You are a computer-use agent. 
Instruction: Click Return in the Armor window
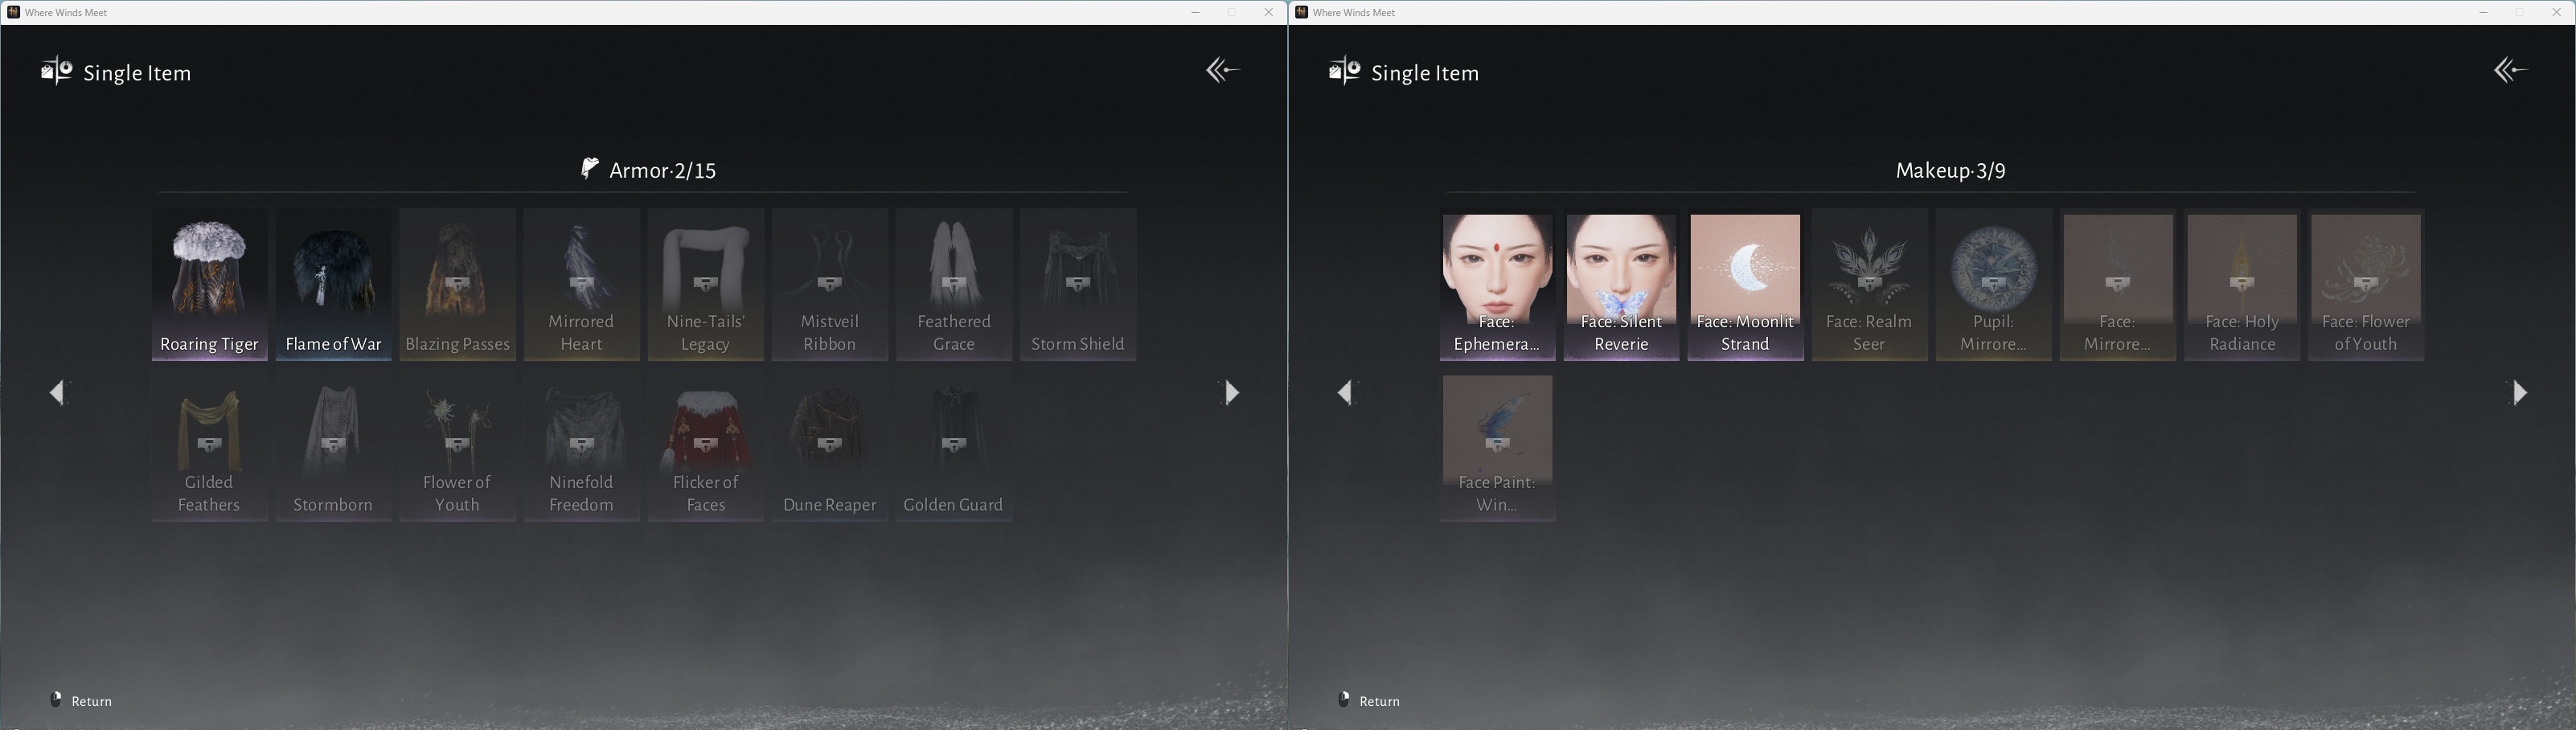[x=82, y=701]
